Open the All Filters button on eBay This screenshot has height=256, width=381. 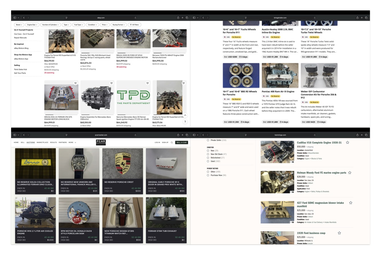click(134, 25)
